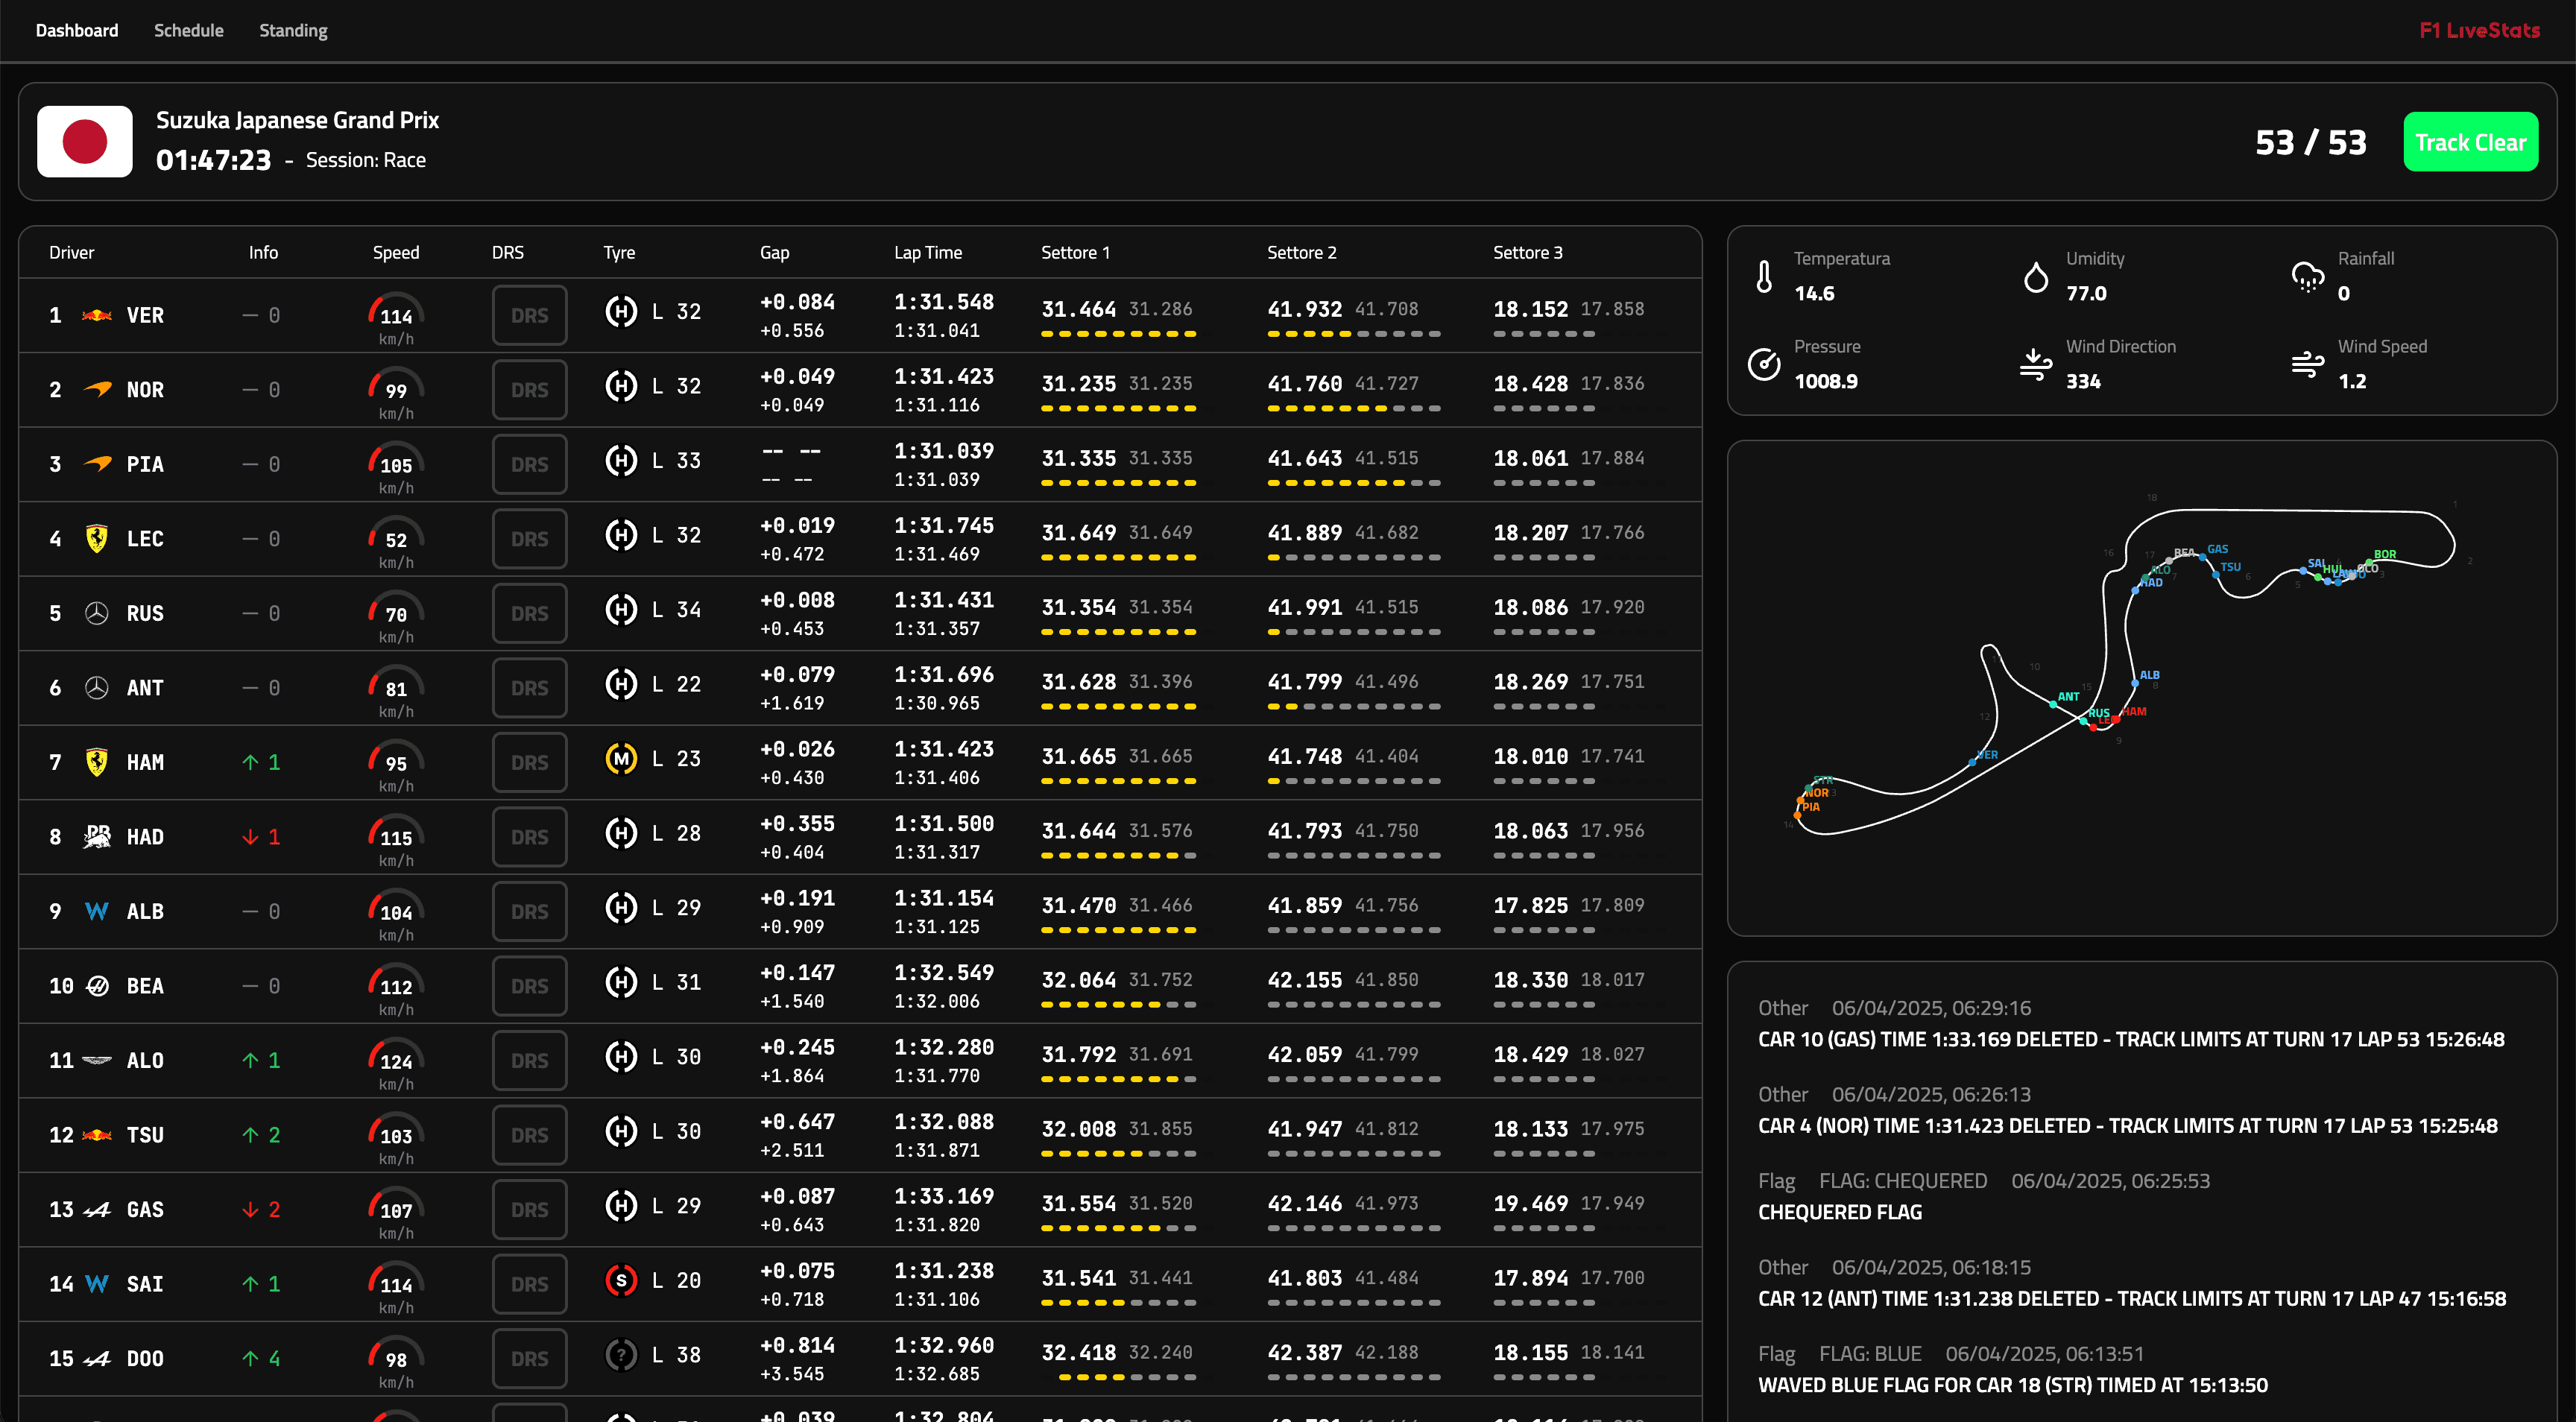Viewport: 2576px width, 1422px height.
Task: Click the BOR marker on track map
Action: 2370,561
